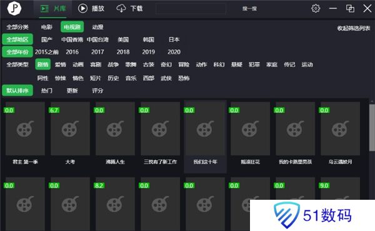Sort results by 热门
Viewport: 375px width, 231px height.
[47, 91]
